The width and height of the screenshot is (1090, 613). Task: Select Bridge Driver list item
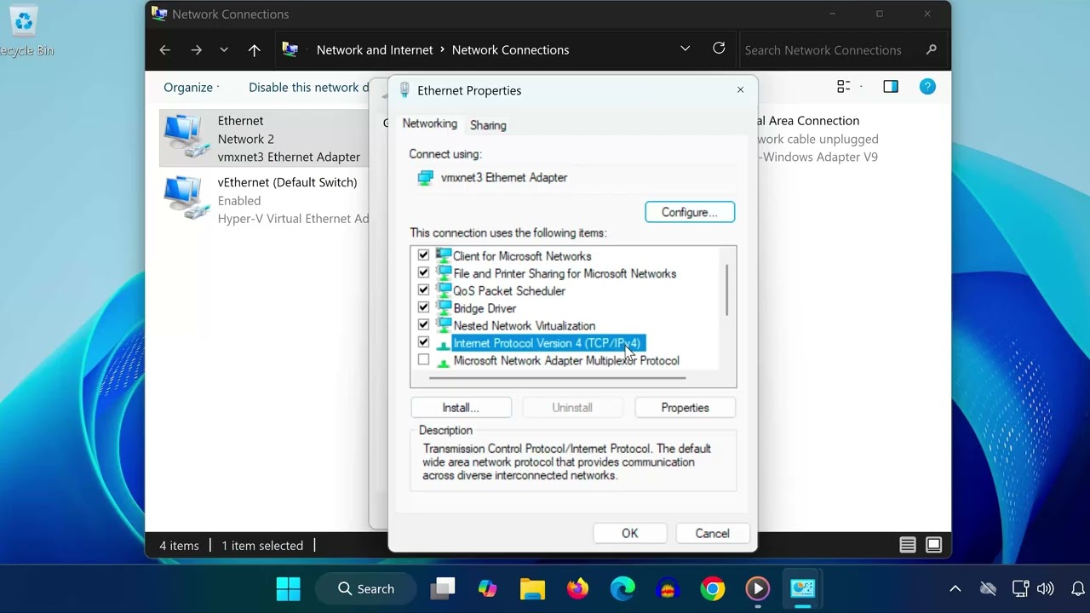[485, 308]
